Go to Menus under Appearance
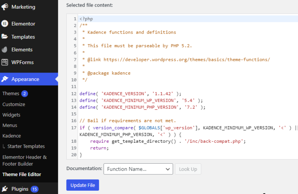298x194 pixels. click(10, 125)
